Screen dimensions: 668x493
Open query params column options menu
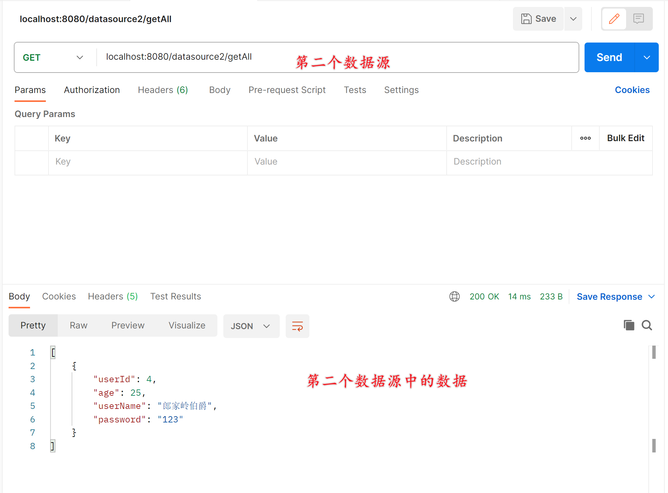(585, 138)
